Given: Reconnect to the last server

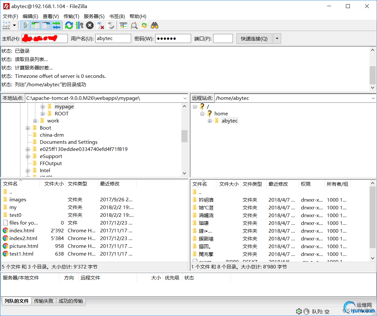Looking at the screenshot, I should click(x=110, y=26).
